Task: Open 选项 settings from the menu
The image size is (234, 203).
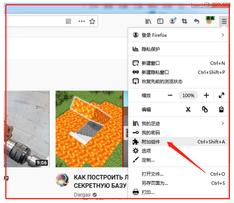Action: click(x=146, y=151)
